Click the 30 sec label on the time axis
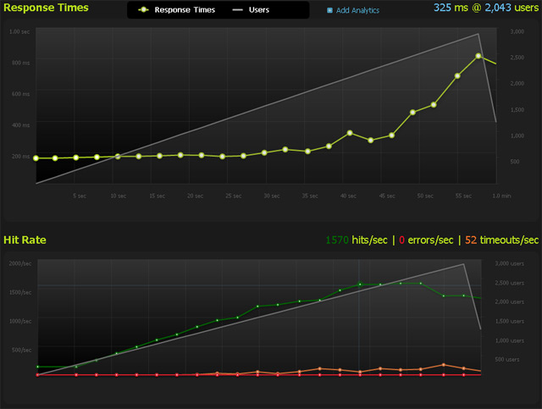 click(x=272, y=196)
